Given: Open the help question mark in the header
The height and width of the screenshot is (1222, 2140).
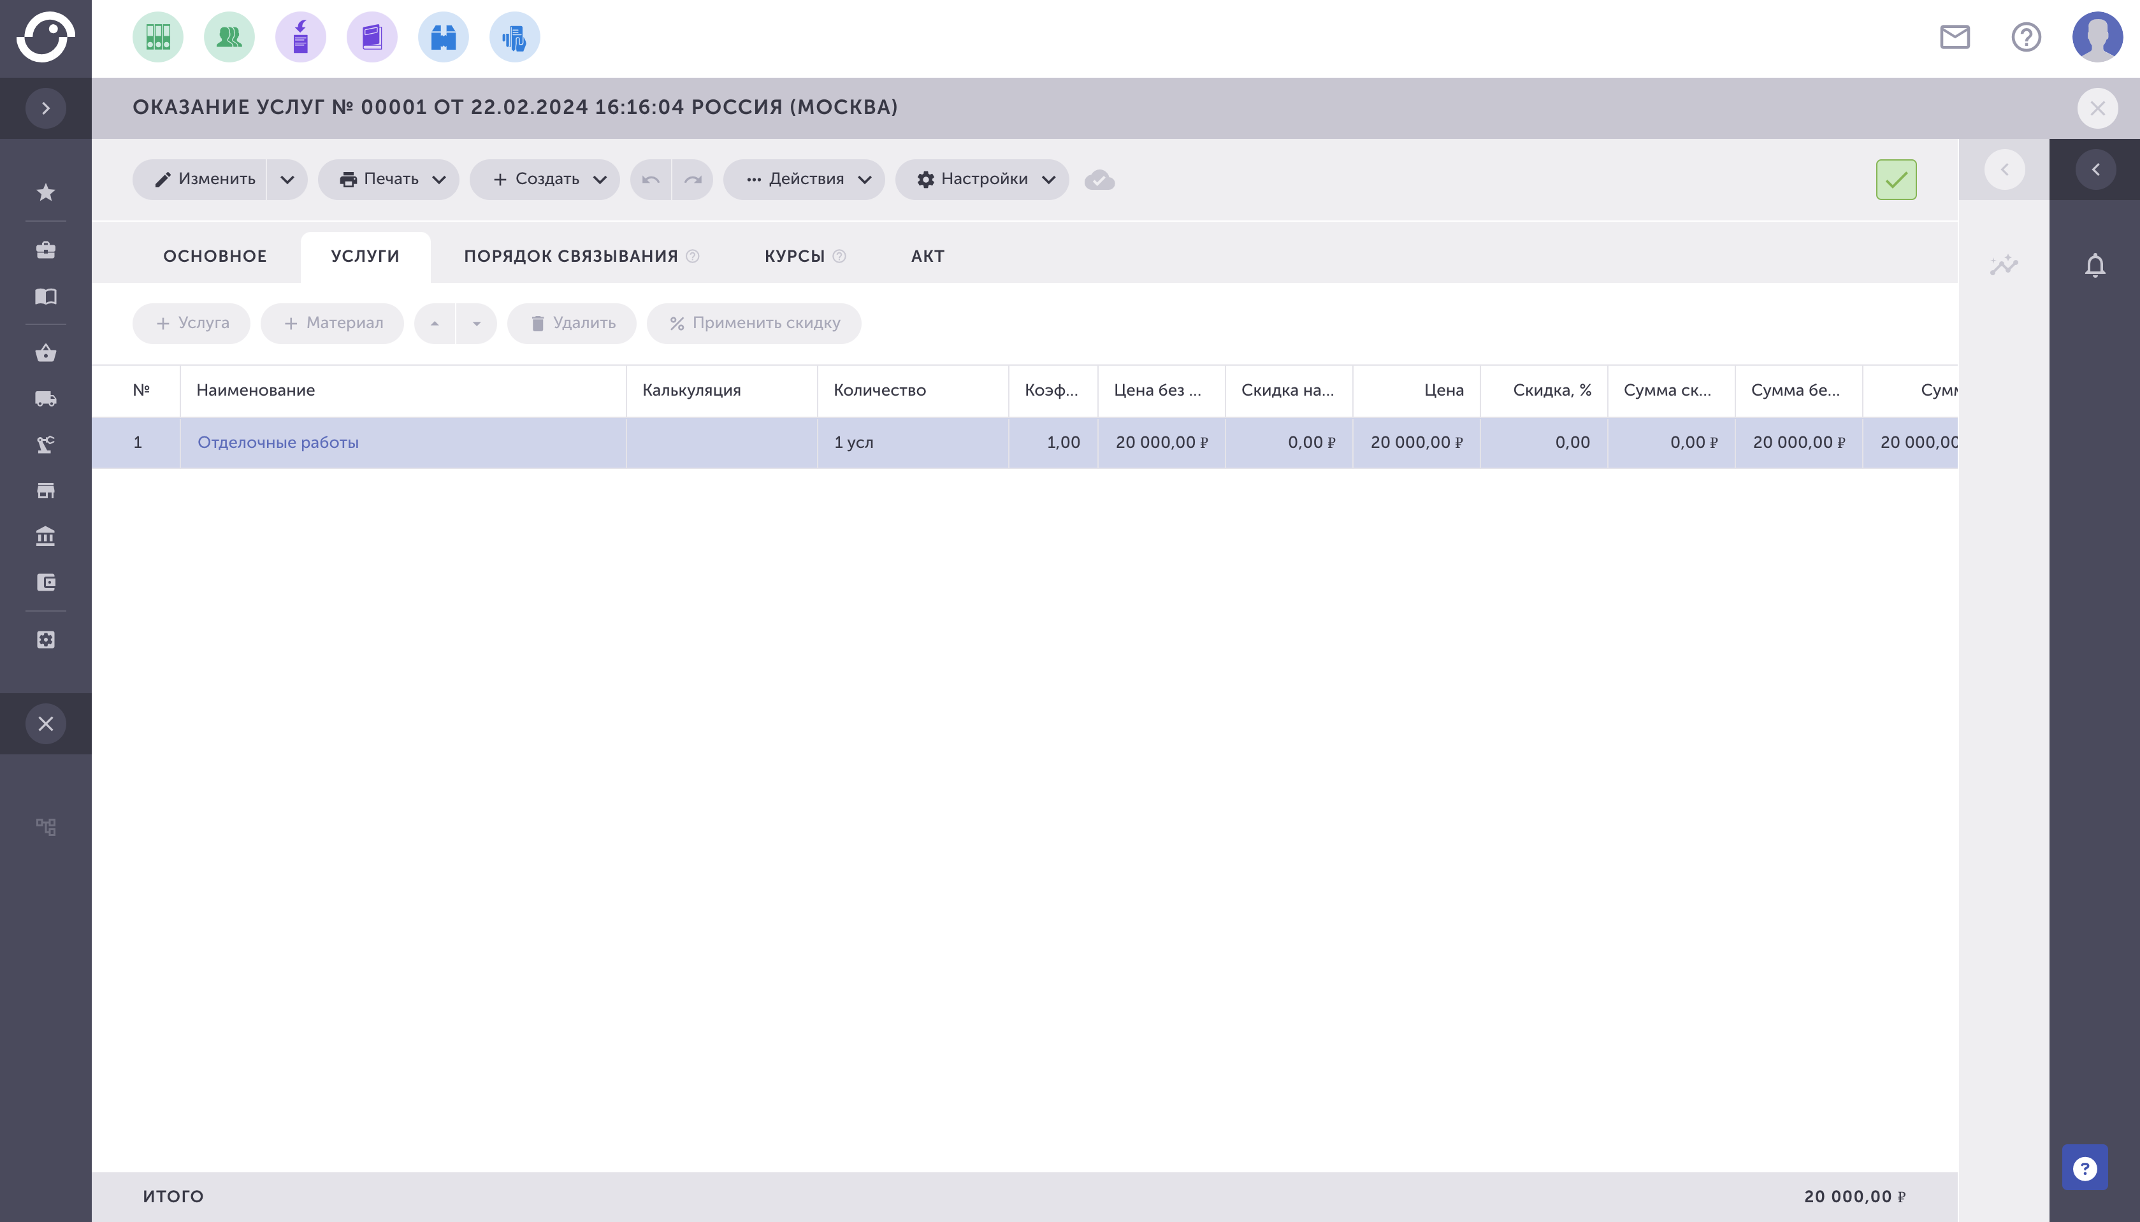Looking at the screenshot, I should 2026,37.
